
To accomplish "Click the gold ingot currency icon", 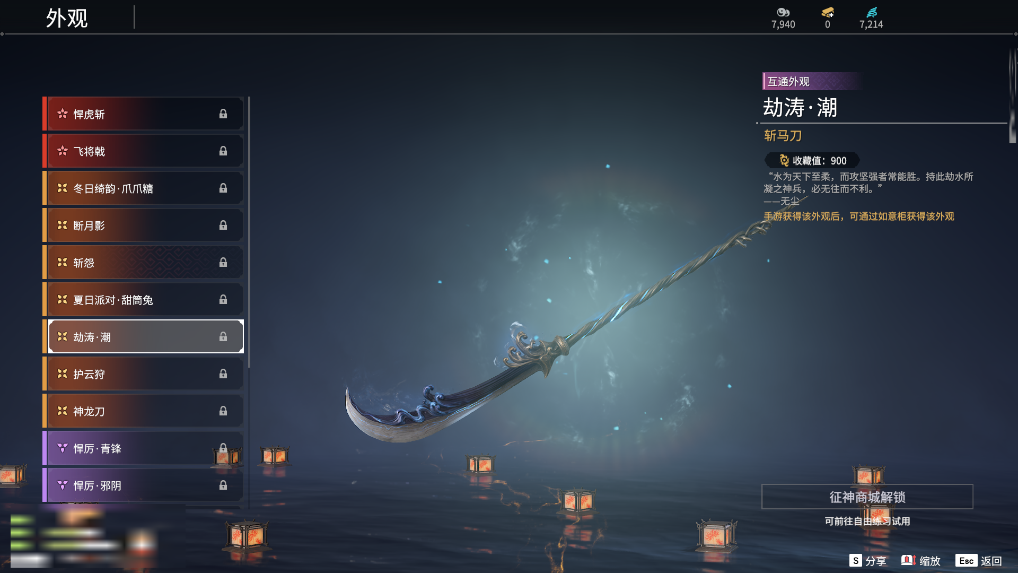I will click(827, 12).
